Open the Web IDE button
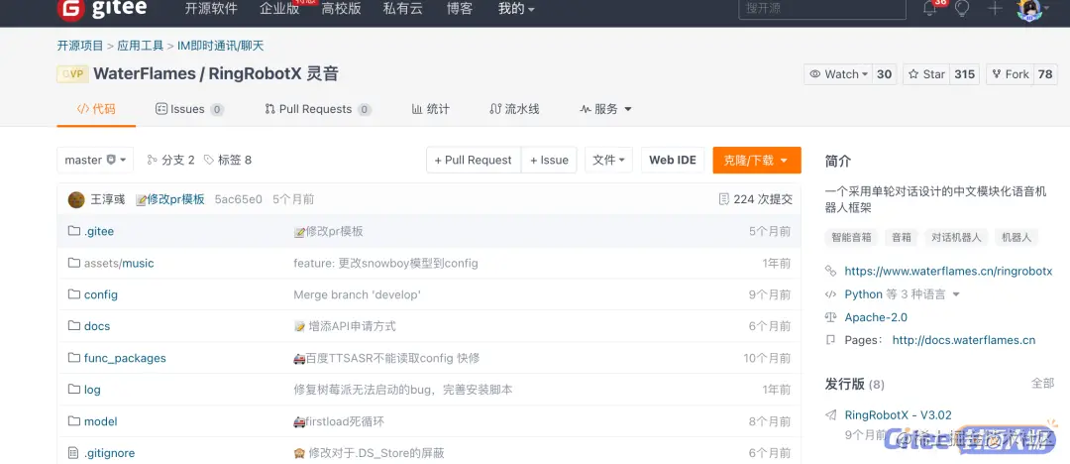 pyautogui.click(x=672, y=160)
